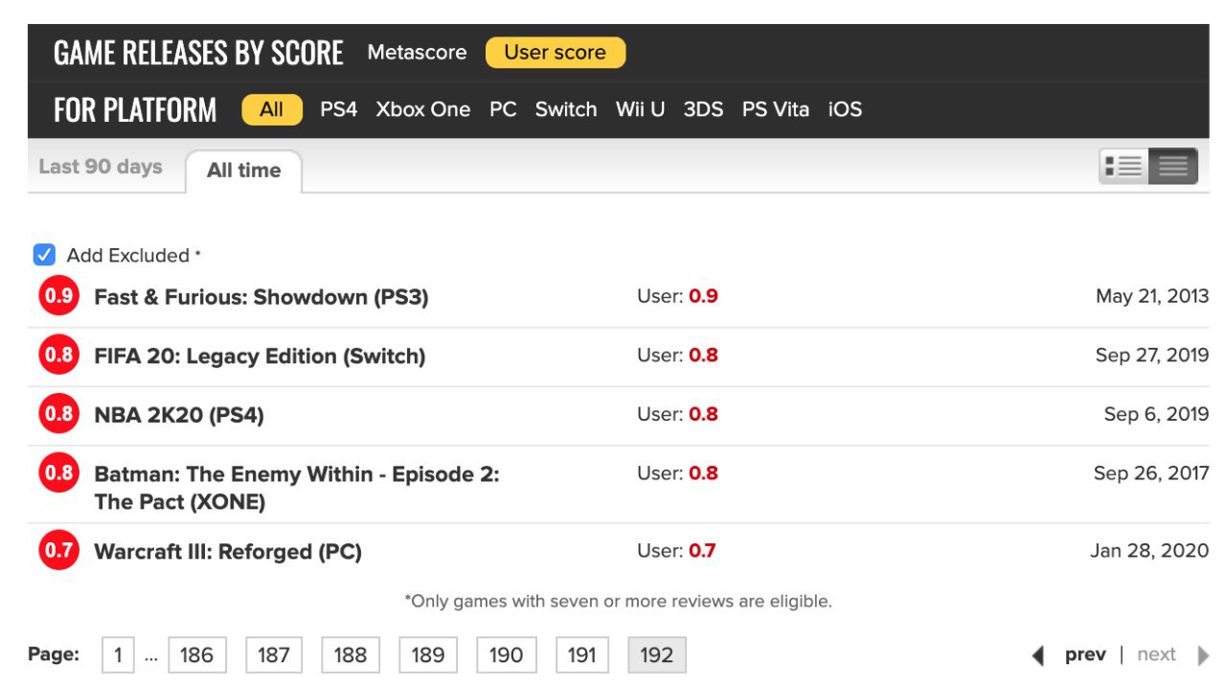Screen dimensions: 1226x690
Task: Open Warcraft III: Reforged (PC)
Action: click(x=228, y=552)
